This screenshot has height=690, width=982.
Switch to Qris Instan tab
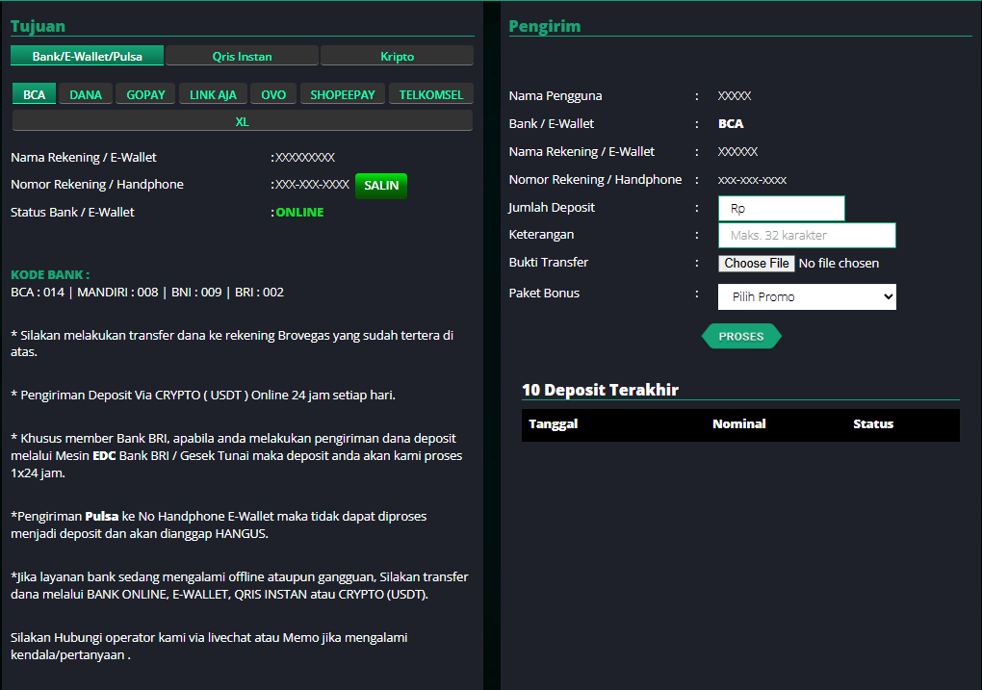[x=242, y=56]
